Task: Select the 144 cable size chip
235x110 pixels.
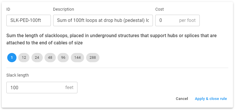Action: pyautogui.click(x=77, y=58)
